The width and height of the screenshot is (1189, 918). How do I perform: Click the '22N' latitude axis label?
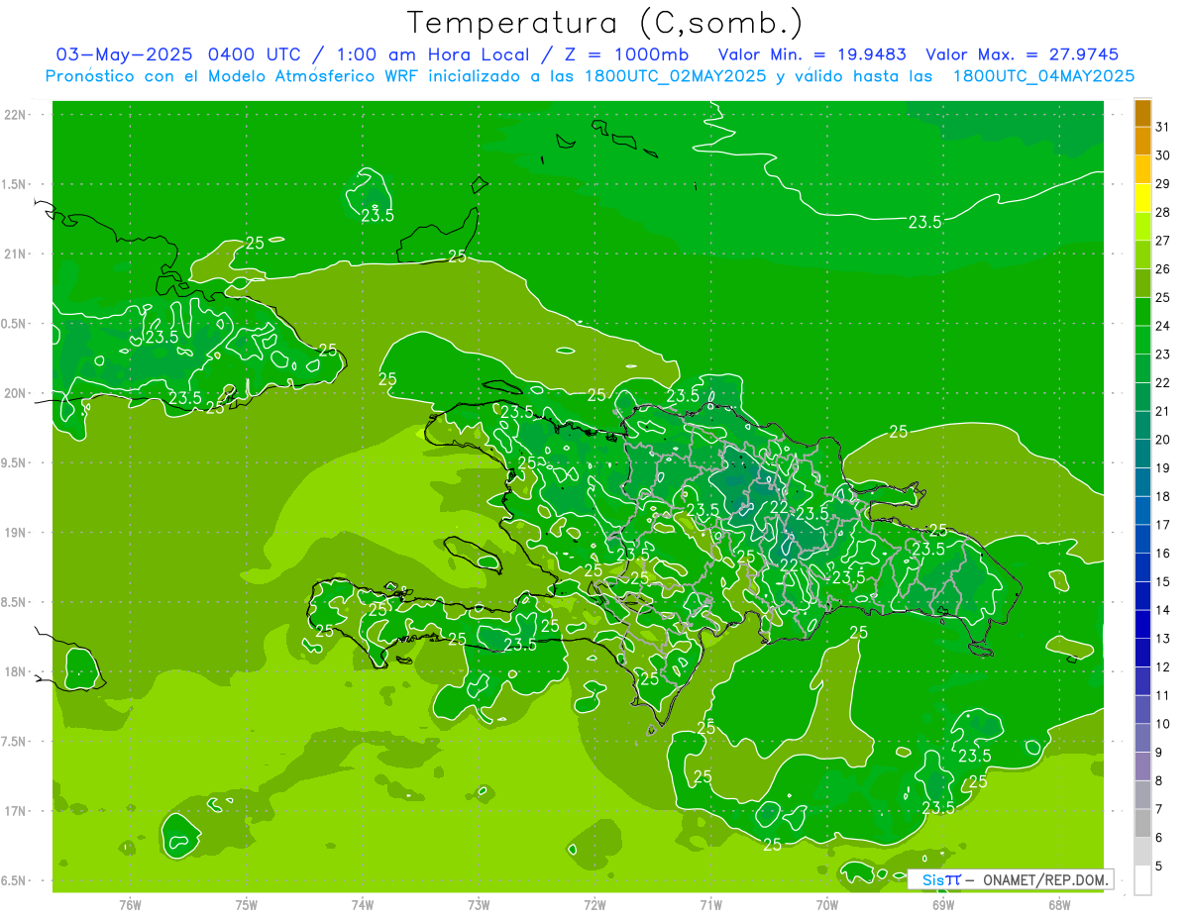(x=16, y=115)
